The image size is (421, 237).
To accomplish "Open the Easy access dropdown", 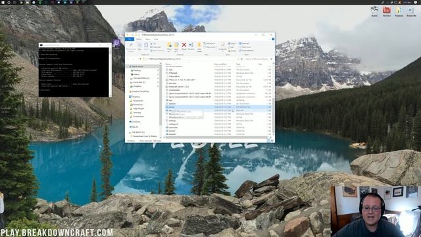I will click(210, 47).
